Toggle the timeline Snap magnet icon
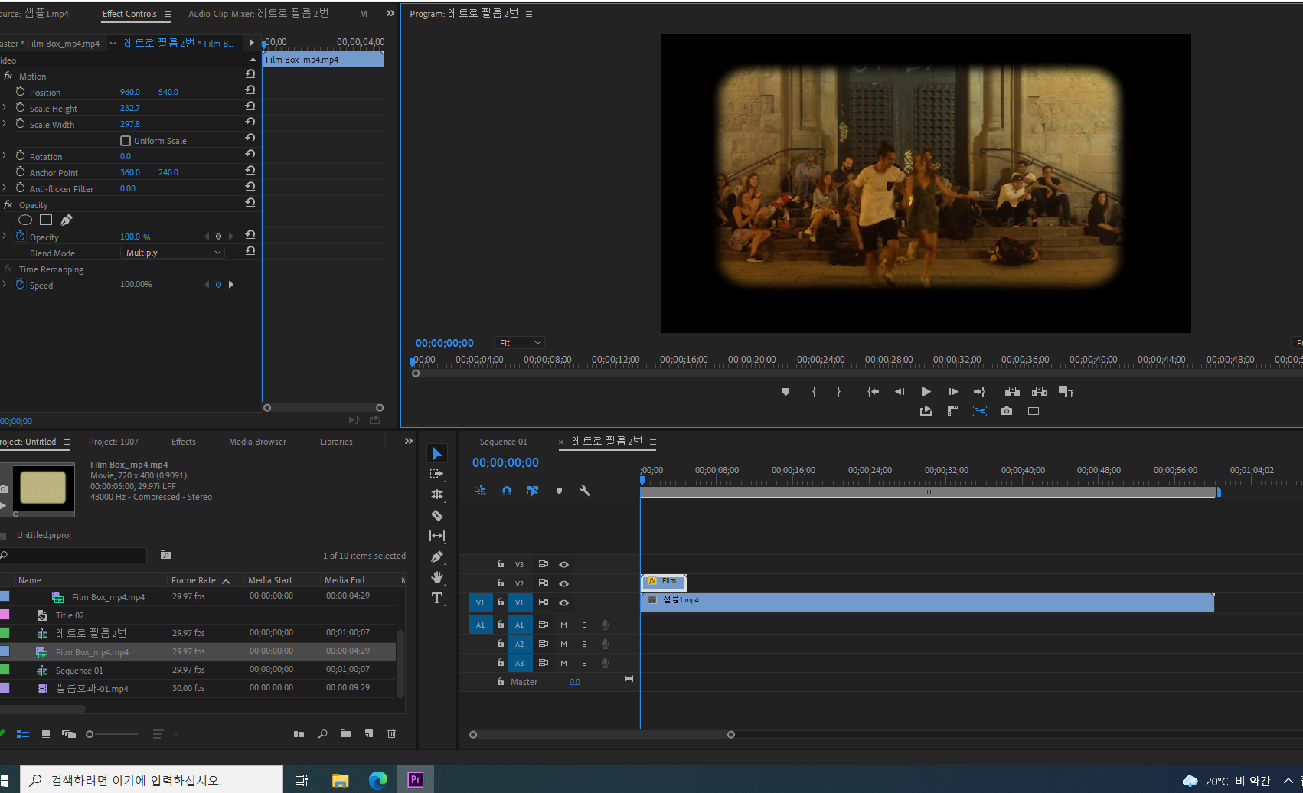 pos(507,491)
